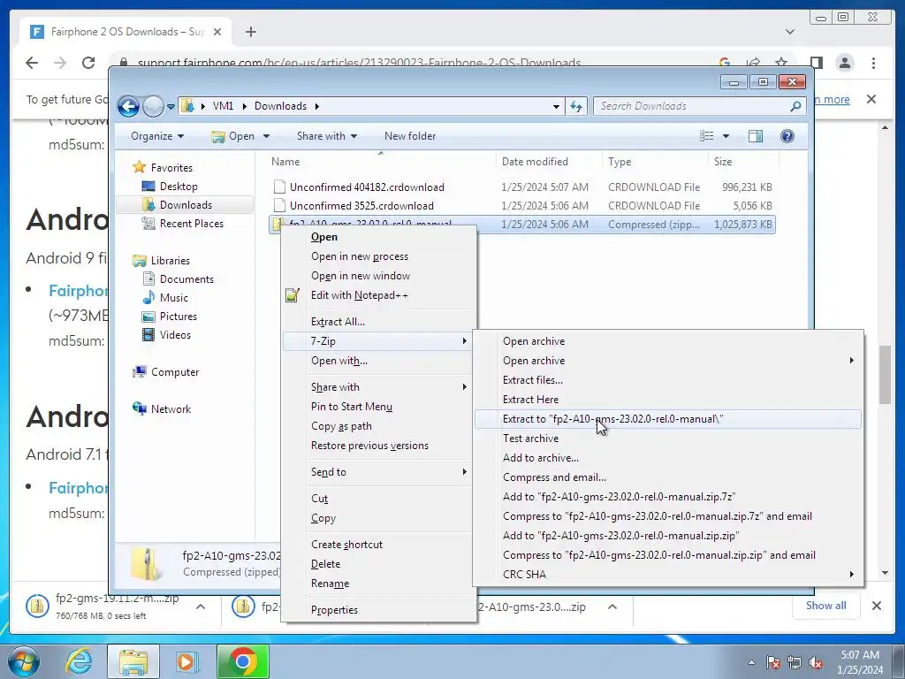This screenshot has height=679, width=905.
Task: Click Add to archive... entry
Action: 668,458
